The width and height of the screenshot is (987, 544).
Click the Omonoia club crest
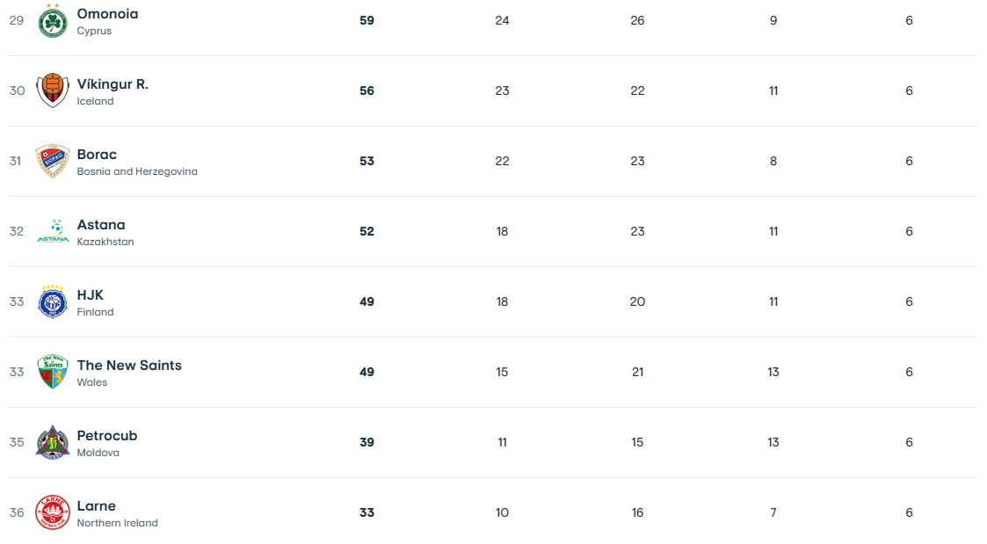53,21
